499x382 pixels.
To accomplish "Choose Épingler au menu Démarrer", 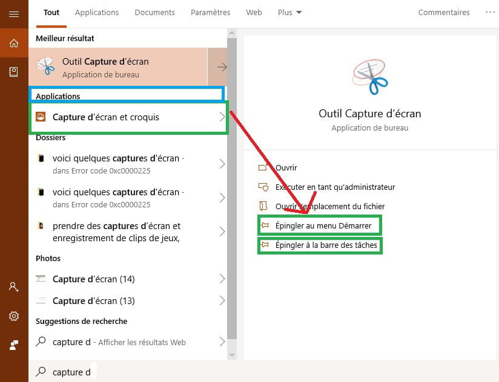I will pos(323,226).
